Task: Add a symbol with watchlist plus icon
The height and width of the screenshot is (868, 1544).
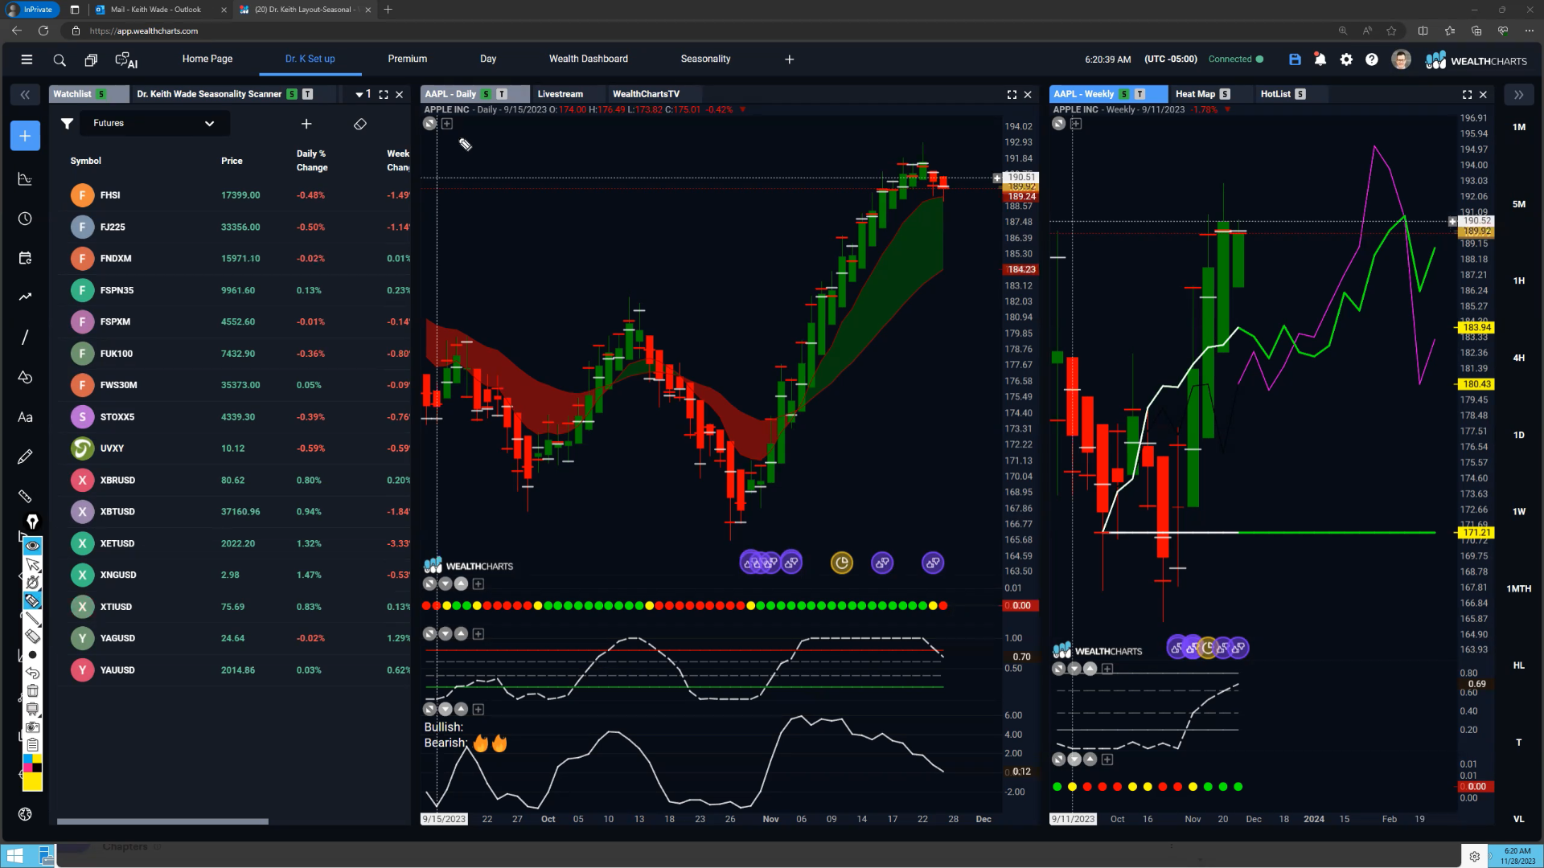Action: click(x=306, y=124)
